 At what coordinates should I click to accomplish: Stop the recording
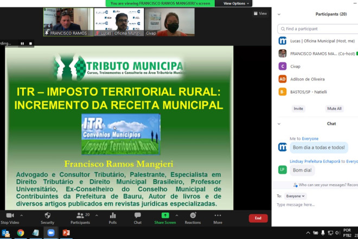[30, 43]
